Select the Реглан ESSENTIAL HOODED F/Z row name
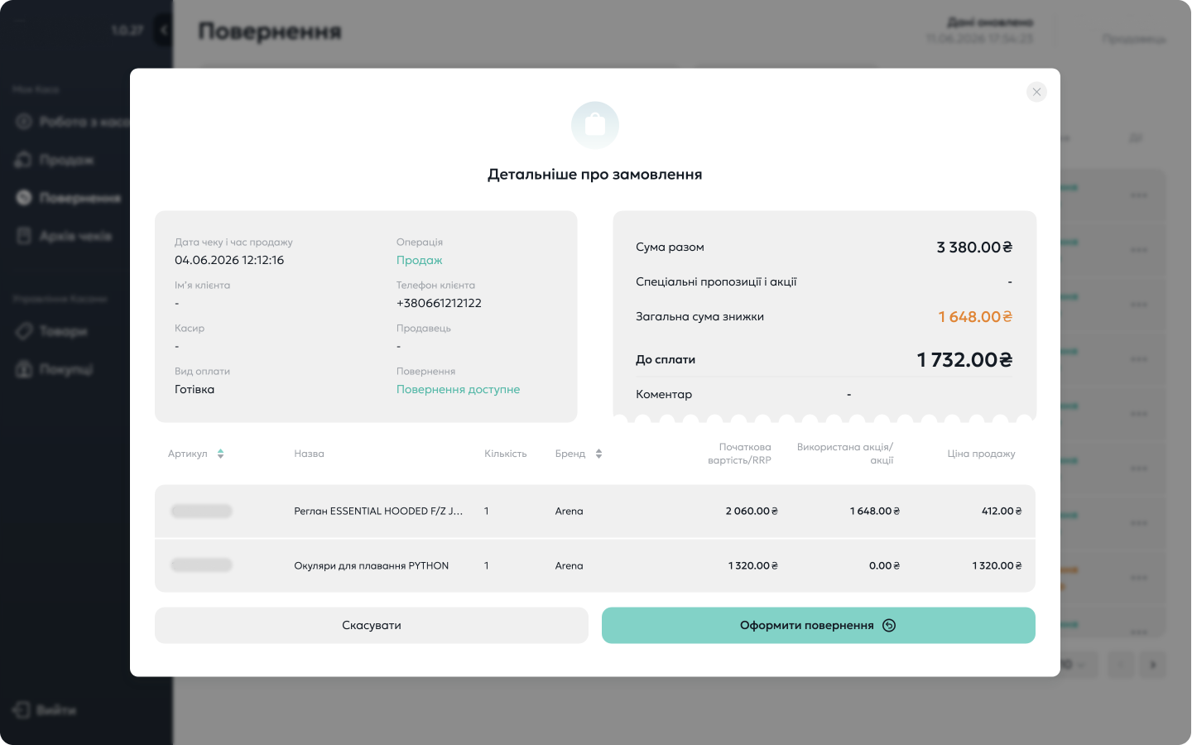Screen dimensions: 1192x745 point(378,512)
